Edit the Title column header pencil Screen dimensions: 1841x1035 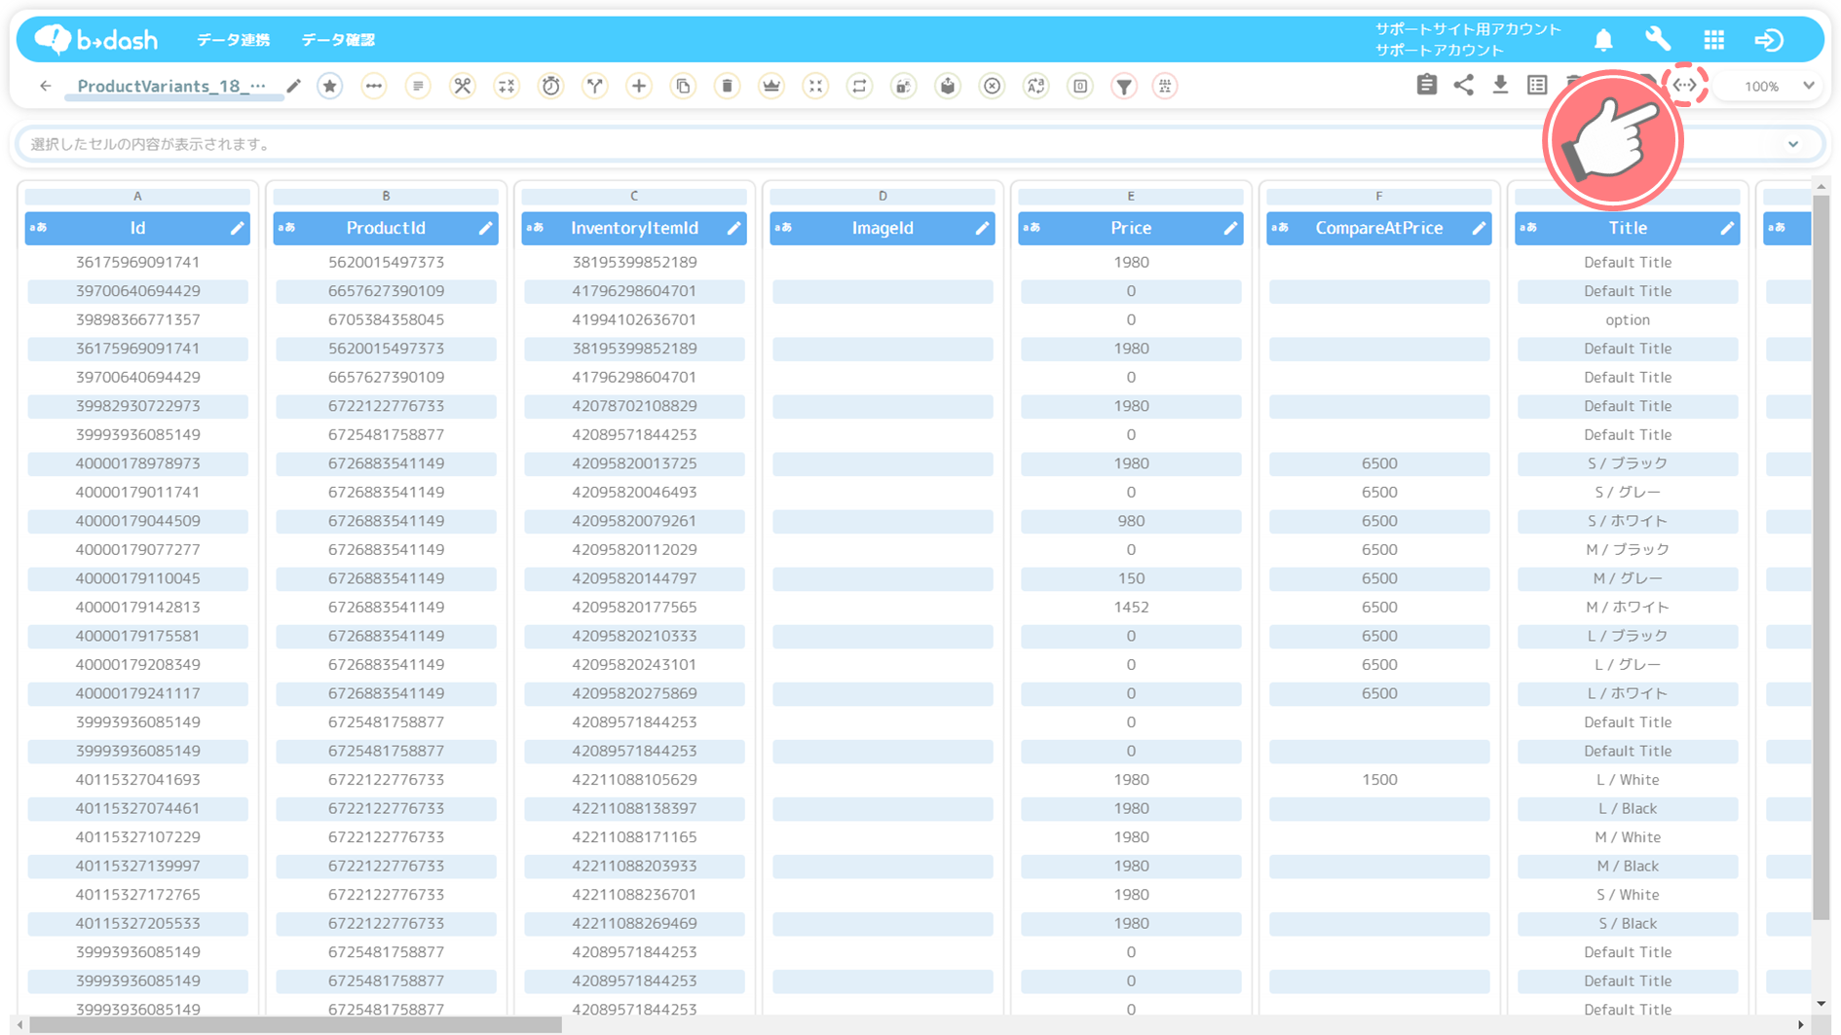(1727, 228)
